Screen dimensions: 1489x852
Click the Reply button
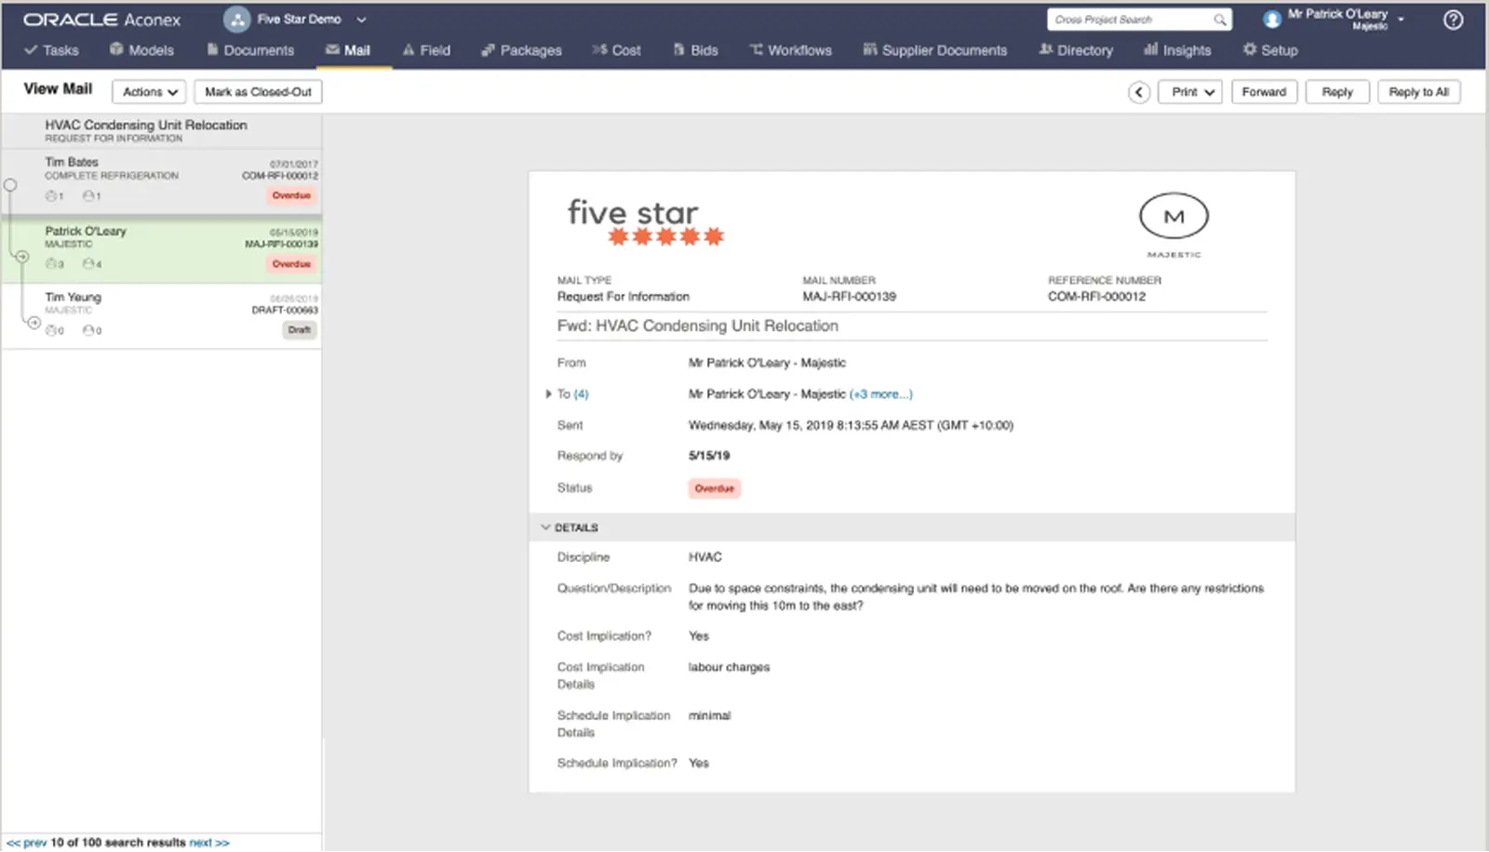[1336, 91]
